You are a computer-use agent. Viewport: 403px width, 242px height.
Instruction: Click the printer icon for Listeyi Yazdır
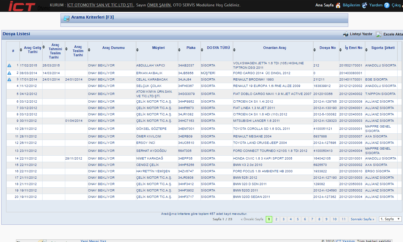click(x=346, y=34)
